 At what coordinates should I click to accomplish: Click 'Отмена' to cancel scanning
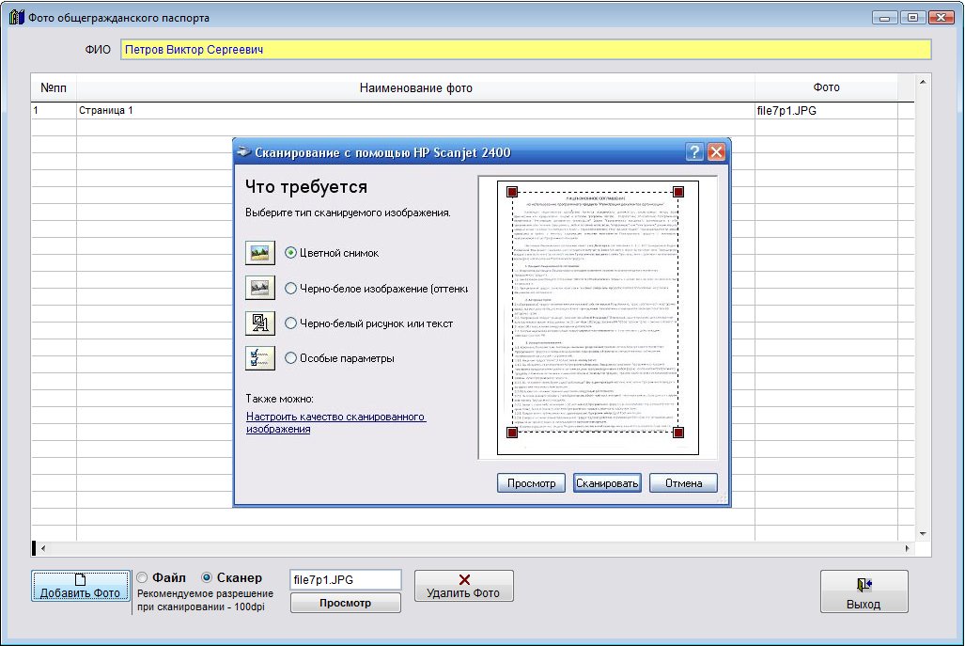(x=683, y=483)
